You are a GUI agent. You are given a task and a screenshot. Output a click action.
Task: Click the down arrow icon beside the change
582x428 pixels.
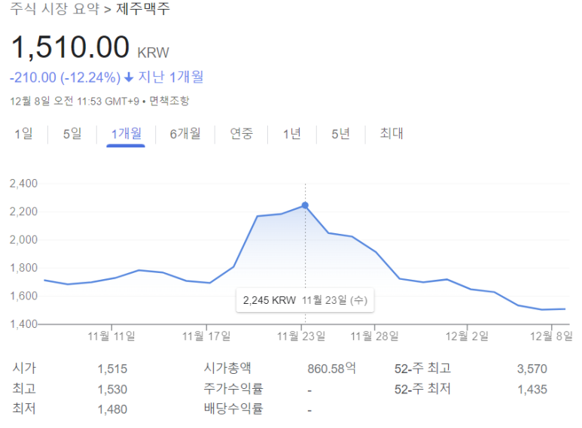(129, 77)
